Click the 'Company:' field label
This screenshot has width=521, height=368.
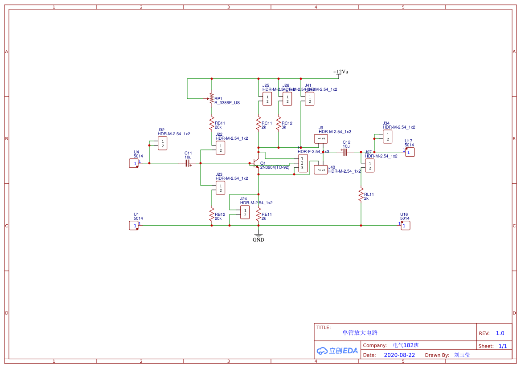pyautogui.click(x=375, y=345)
